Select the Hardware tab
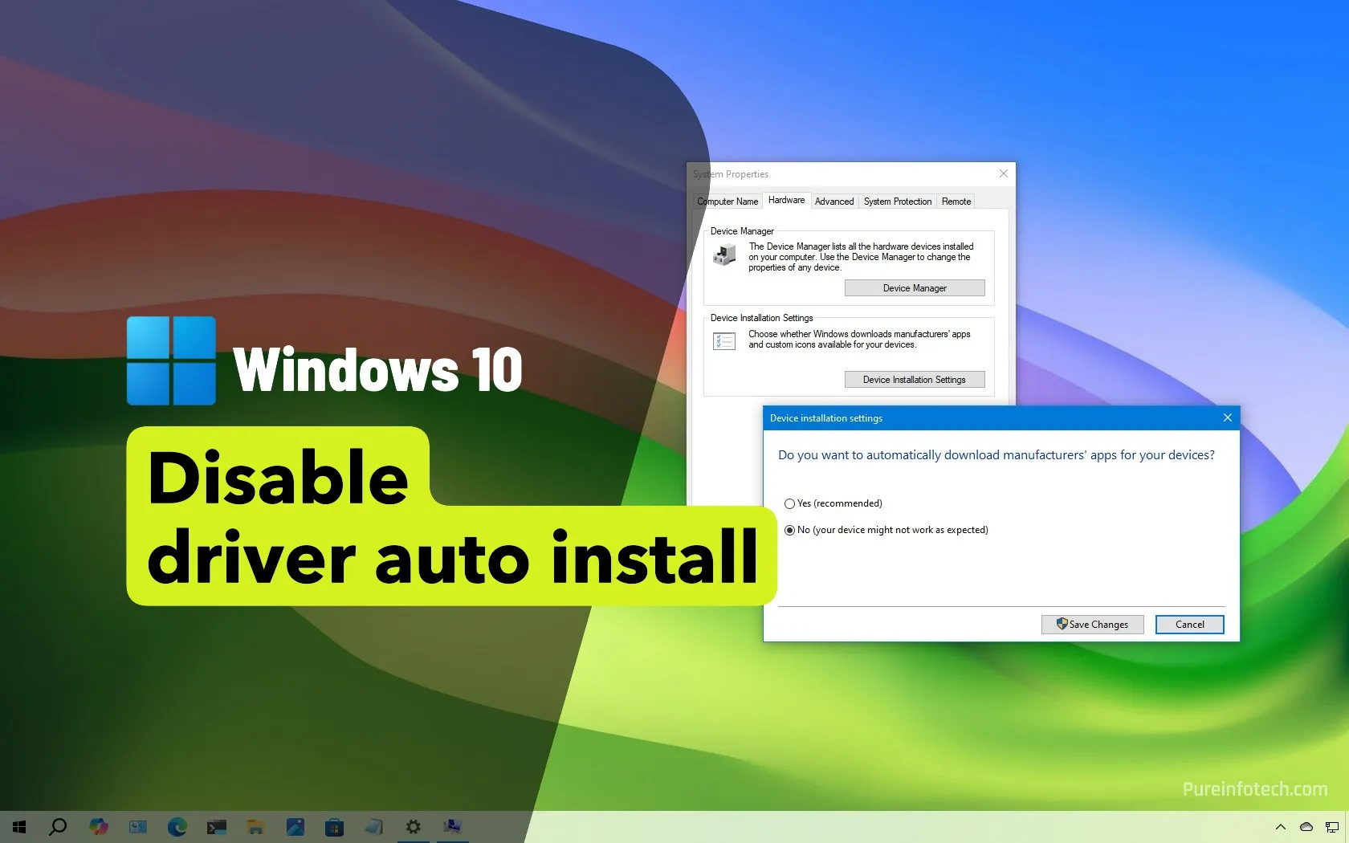Screen dimensions: 1349x843 click(786, 200)
